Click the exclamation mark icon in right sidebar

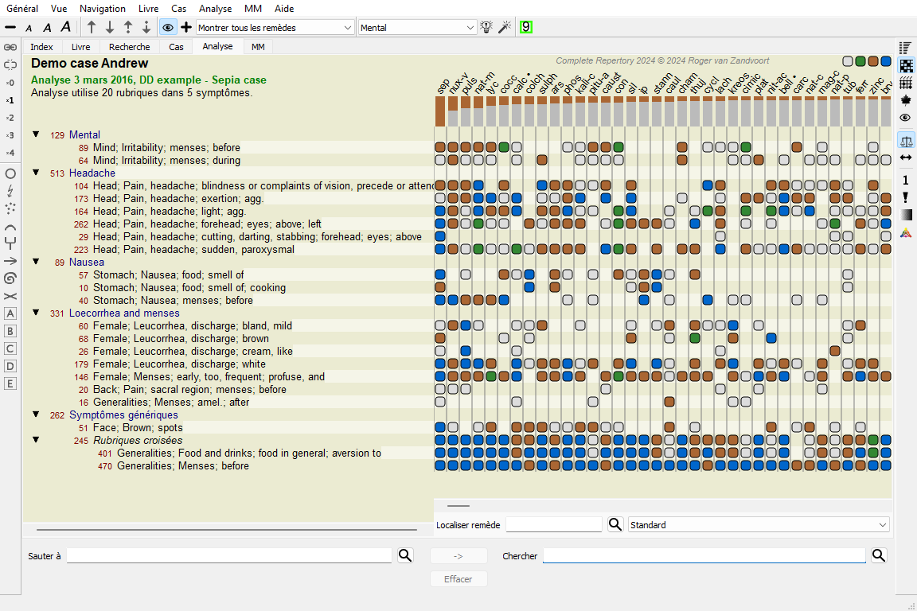click(x=905, y=197)
